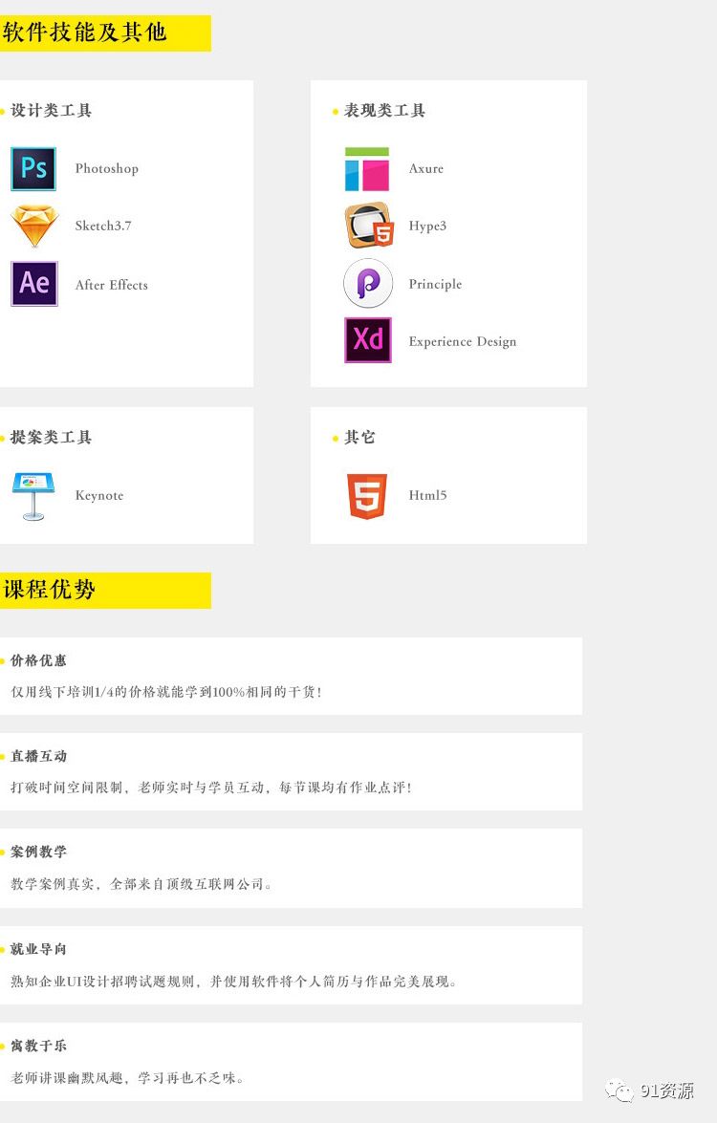The image size is (717, 1123).
Task: Select the Principle text label
Action: 436,284
